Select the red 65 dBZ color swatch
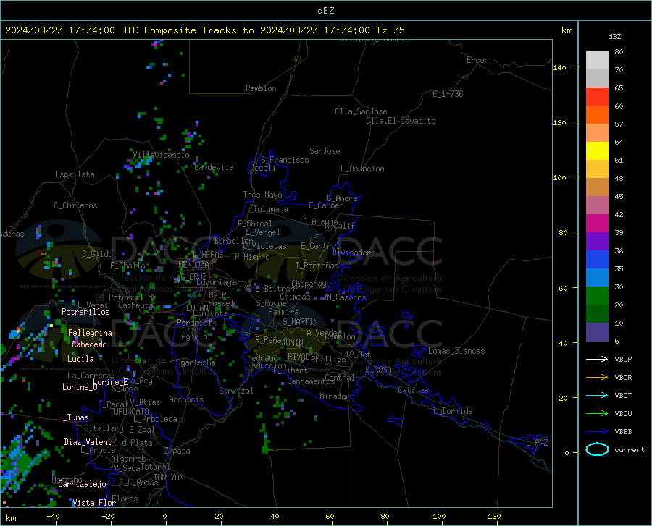652x526 pixels. (597, 97)
